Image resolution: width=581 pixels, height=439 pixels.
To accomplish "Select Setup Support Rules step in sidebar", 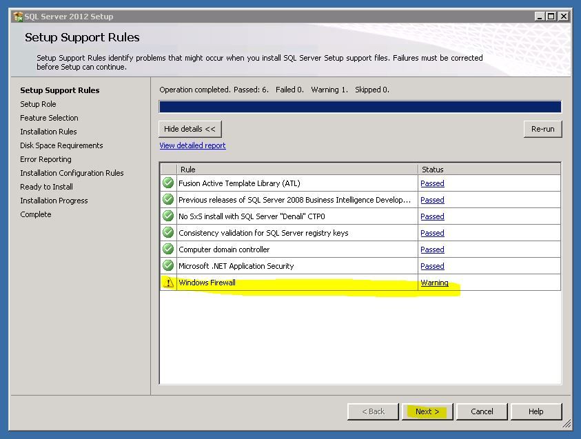I will (x=60, y=90).
